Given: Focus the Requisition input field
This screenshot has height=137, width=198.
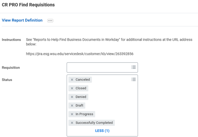Looking at the screenshot, I should (x=102, y=67).
